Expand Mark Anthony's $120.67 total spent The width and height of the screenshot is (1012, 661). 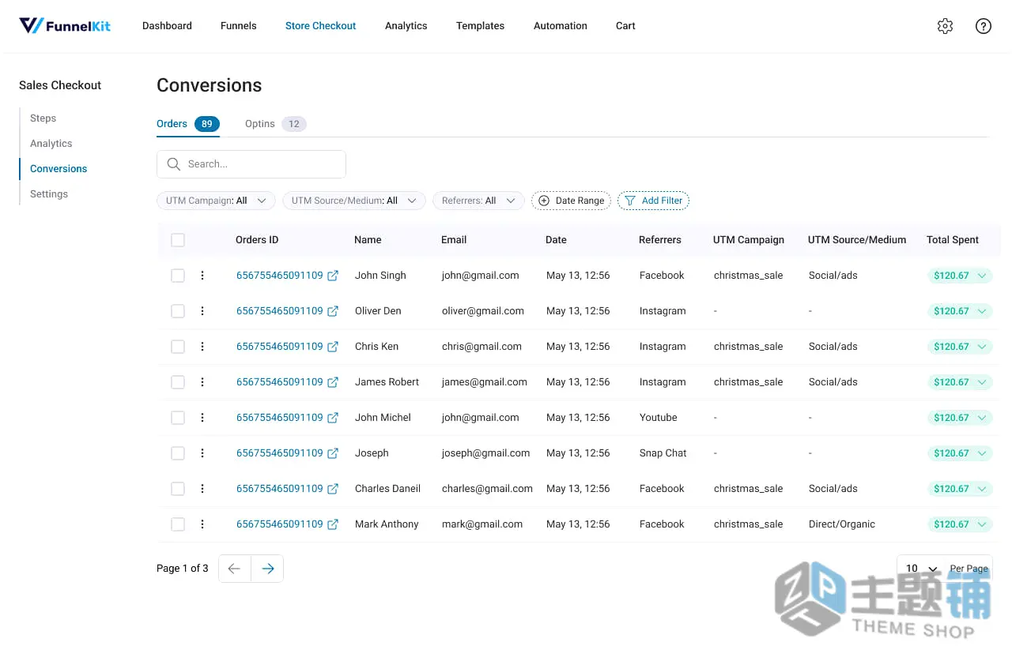point(960,524)
